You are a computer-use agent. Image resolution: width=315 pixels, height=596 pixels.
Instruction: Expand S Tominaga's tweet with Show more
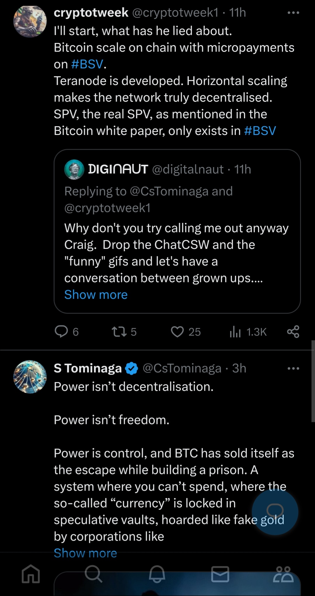[x=85, y=553]
